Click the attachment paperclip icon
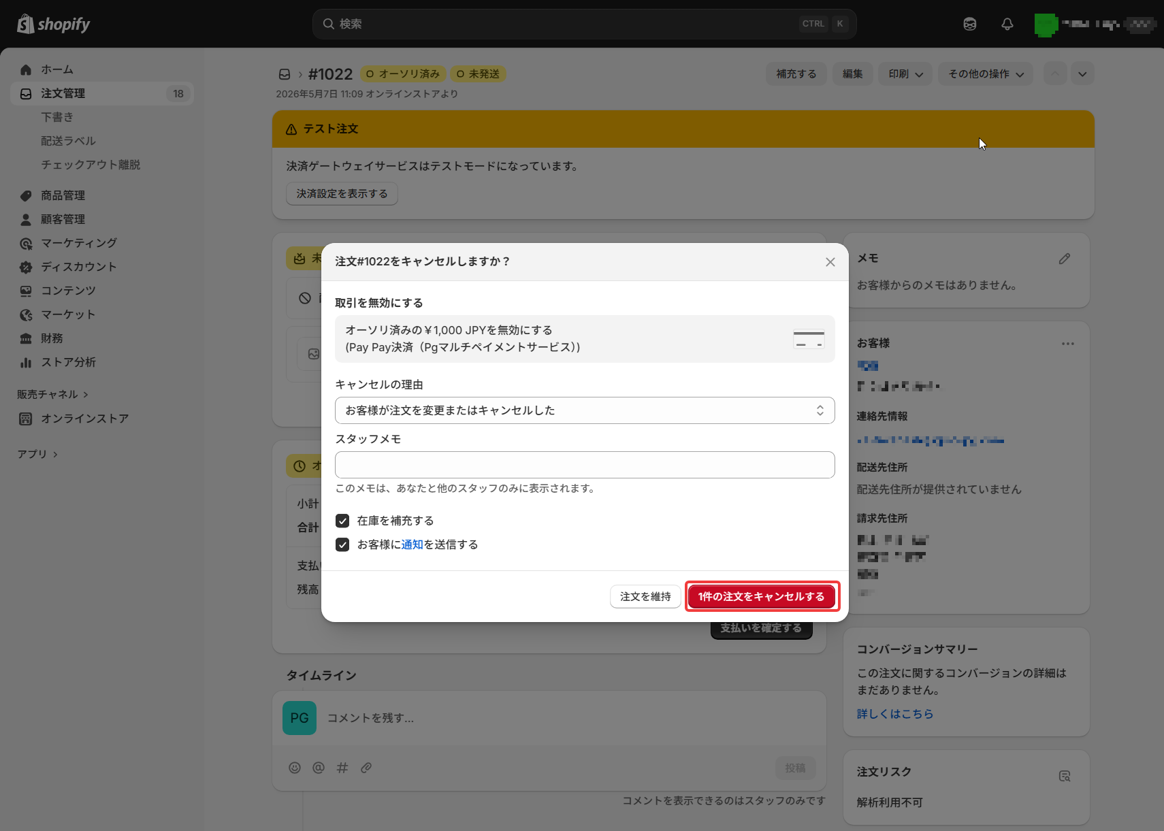Screen dimensions: 1164x831 point(366,768)
